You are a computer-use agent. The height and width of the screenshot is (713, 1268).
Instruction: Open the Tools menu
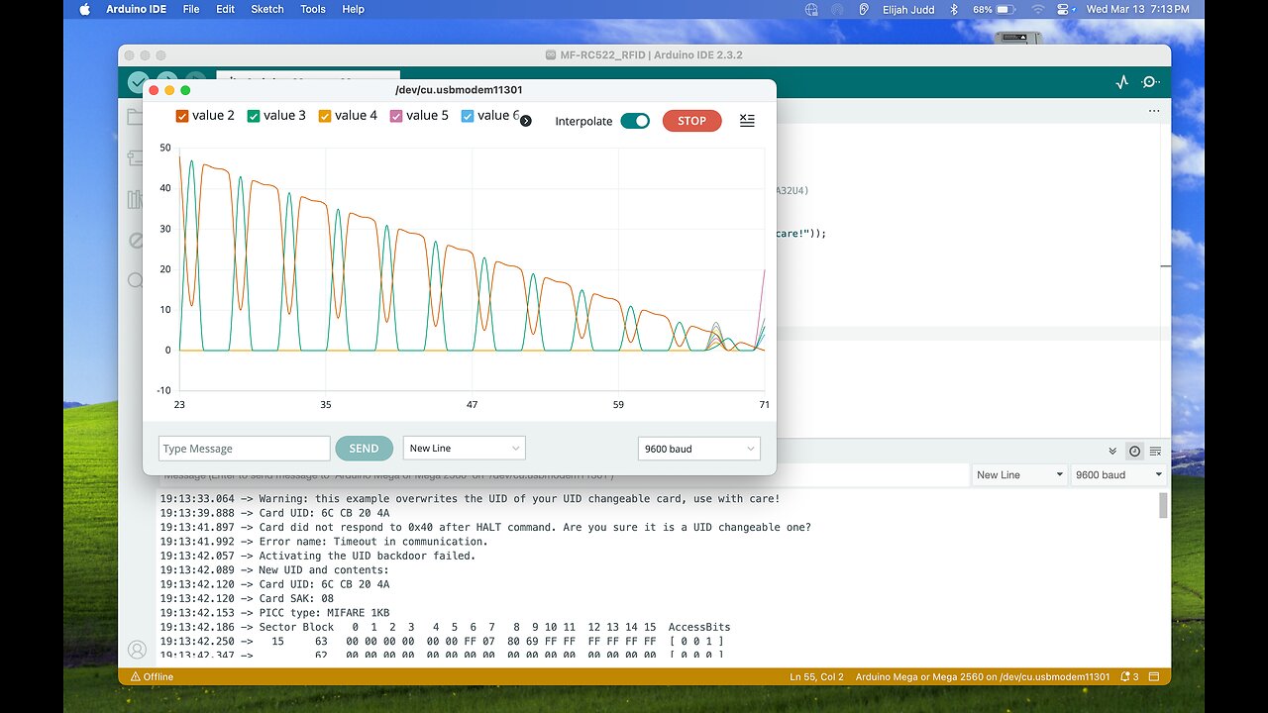(x=313, y=9)
